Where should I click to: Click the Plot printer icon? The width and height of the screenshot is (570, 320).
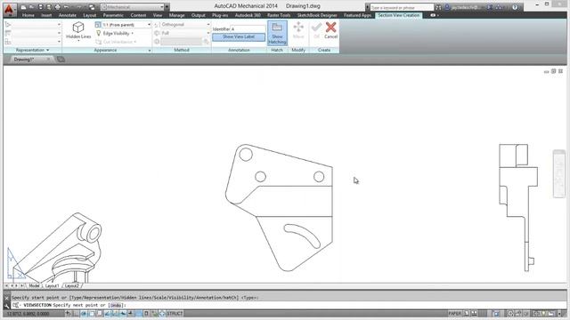(x=57, y=7)
